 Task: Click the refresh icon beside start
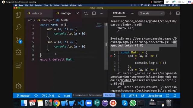[x=59, y=96]
